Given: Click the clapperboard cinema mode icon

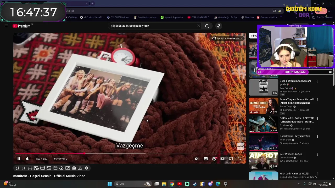Looking at the screenshot, I should (x=42, y=168).
